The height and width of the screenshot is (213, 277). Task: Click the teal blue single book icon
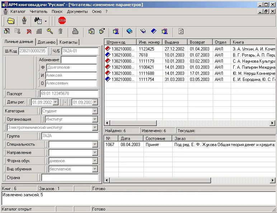[x=130, y=31]
